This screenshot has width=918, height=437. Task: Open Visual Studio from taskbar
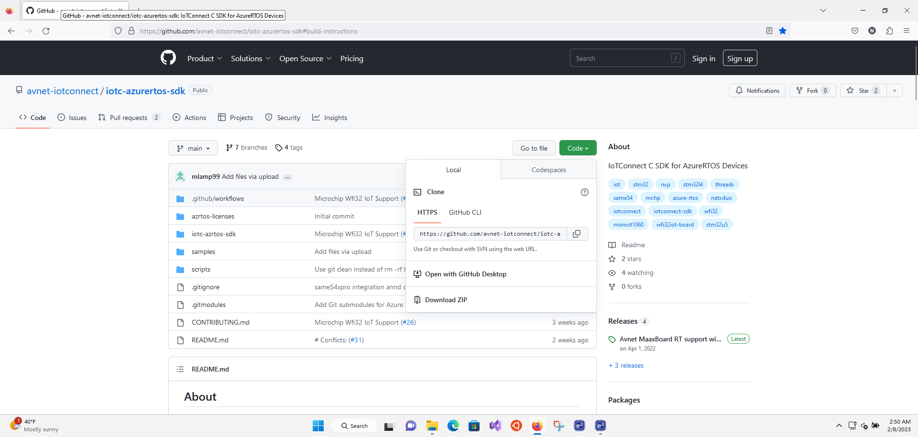click(x=495, y=426)
